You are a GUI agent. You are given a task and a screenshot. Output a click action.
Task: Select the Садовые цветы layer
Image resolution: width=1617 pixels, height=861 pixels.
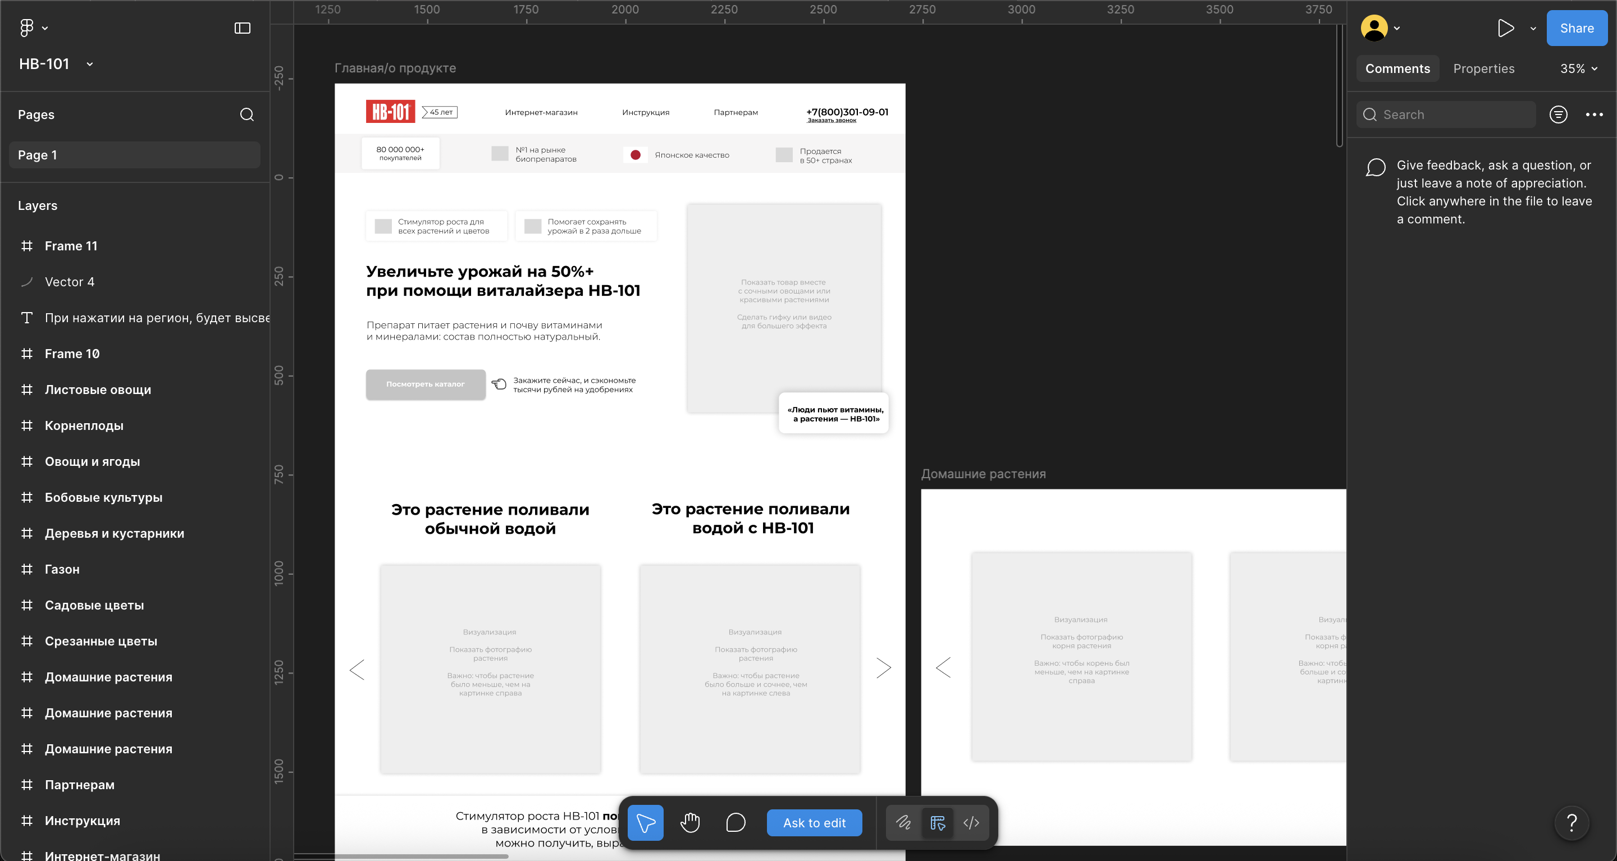pyautogui.click(x=94, y=605)
